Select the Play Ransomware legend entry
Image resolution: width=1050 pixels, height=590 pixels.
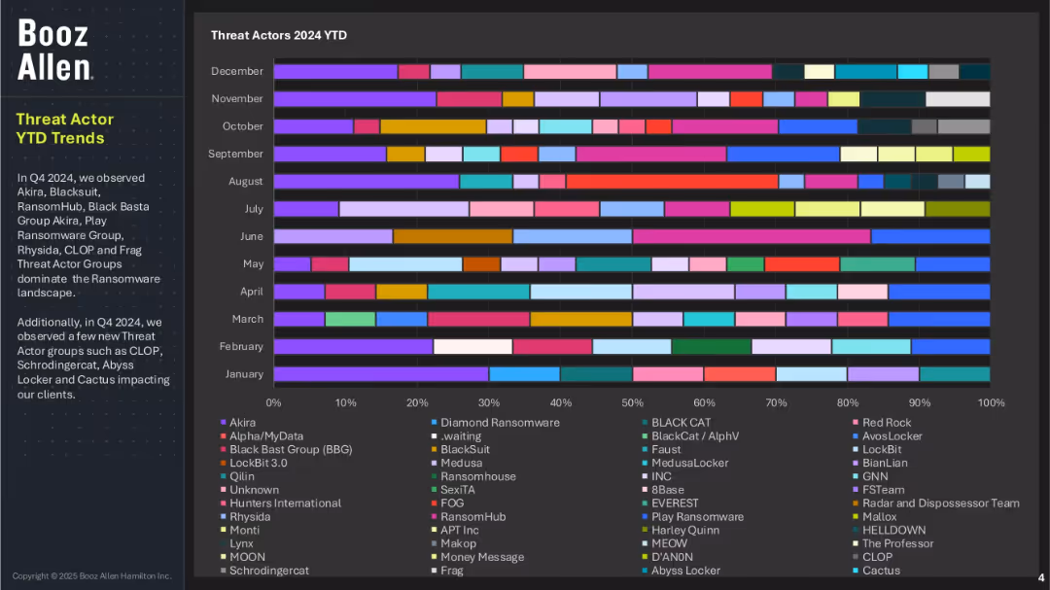click(x=693, y=516)
